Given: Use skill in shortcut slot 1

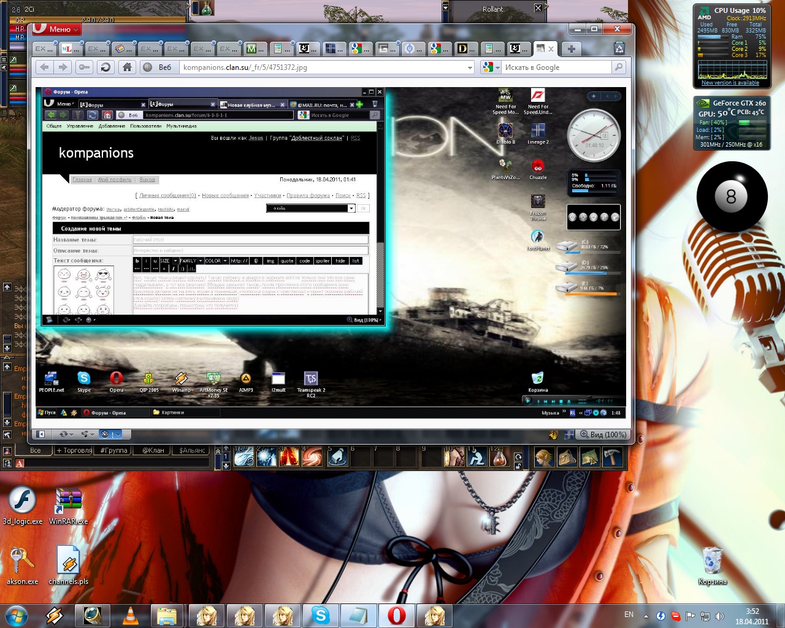Looking at the screenshot, I should coord(244,456).
